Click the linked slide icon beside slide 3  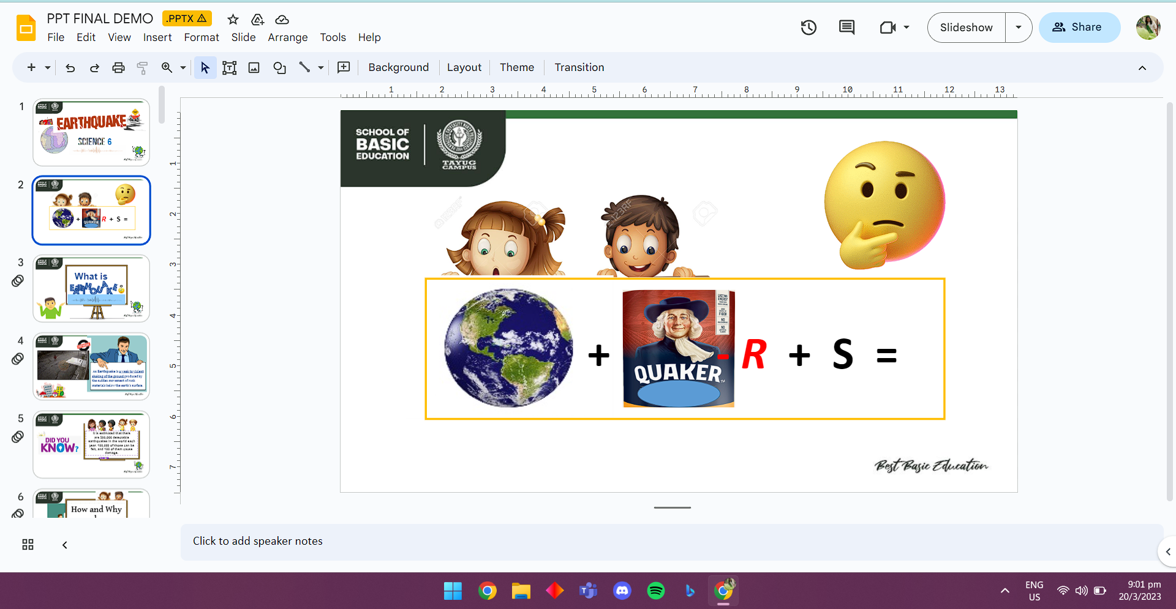pos(18,281)
